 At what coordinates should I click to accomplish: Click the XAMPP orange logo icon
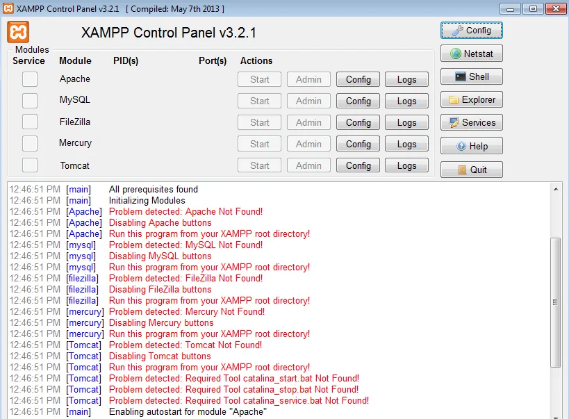point(18,33)
